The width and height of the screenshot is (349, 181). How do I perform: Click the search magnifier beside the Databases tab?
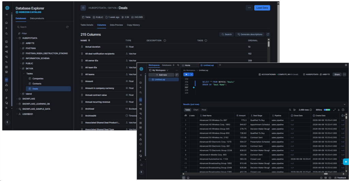178,65
